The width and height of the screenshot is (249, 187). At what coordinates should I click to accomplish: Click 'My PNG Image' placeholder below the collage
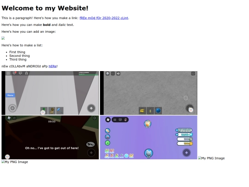(x=15, y=162)
